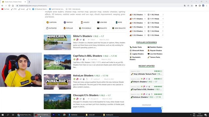Open Photoshop from taskbar
This screenshot has width=209, height=117.
pyautogui.click(x=59, y=115)
